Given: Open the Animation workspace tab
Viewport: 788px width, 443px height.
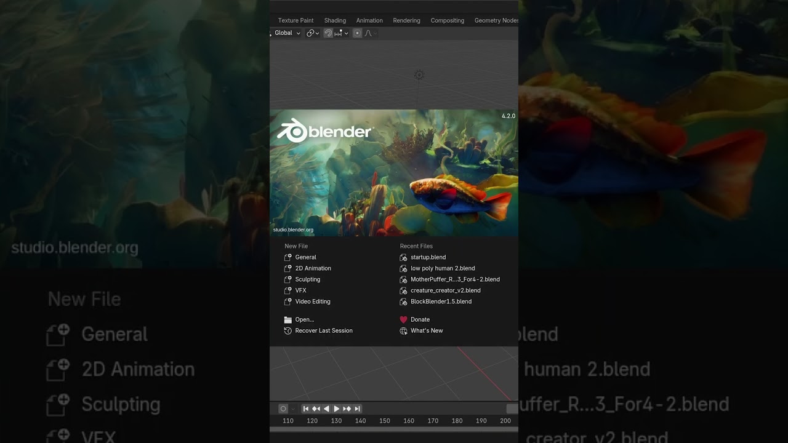Looking at the screenshot, I should (x=369, y=20).
